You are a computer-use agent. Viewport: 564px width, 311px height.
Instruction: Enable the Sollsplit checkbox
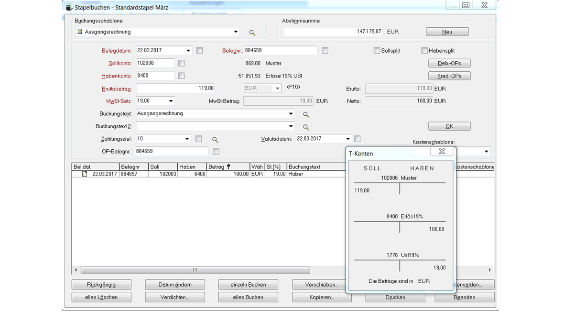click(377, 51)
